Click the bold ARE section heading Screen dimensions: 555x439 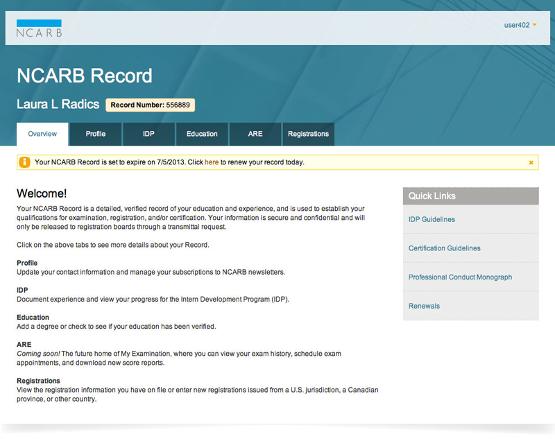point(24,345)
